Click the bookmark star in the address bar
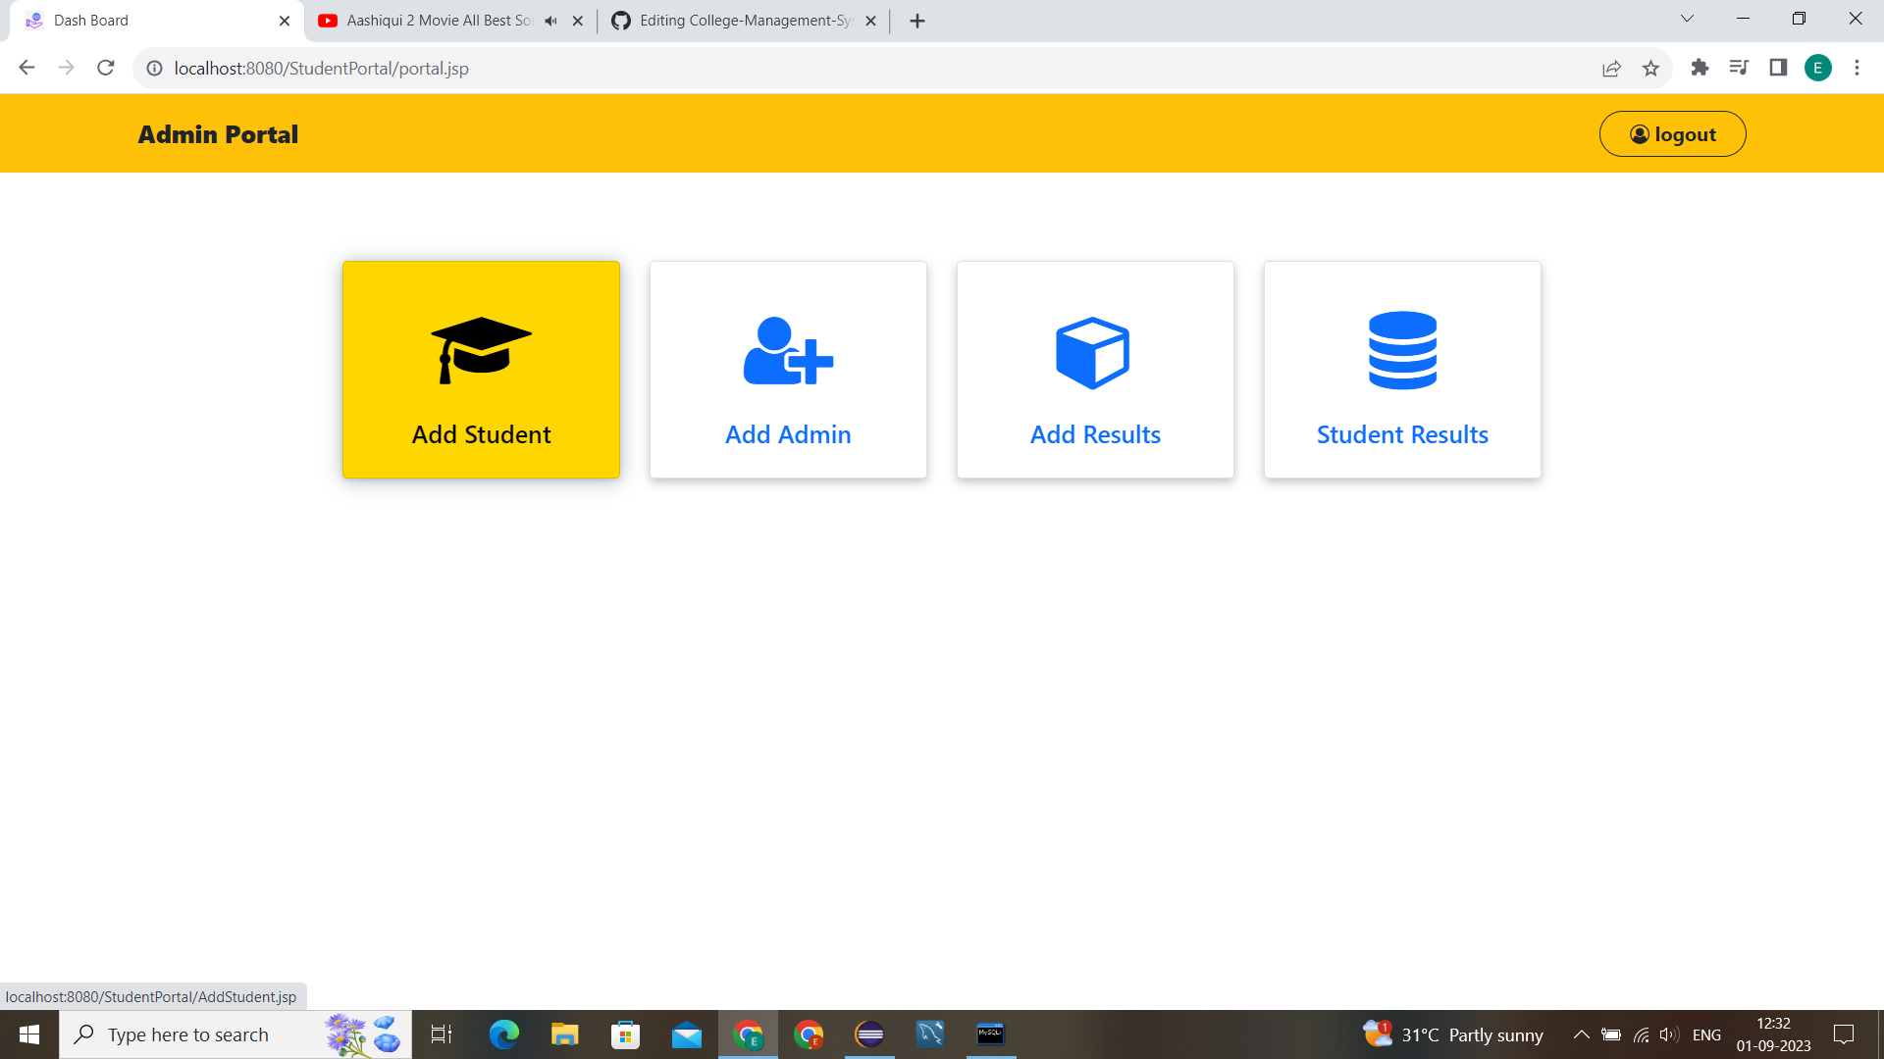 pyautogui.click(x=1650, y=68)
